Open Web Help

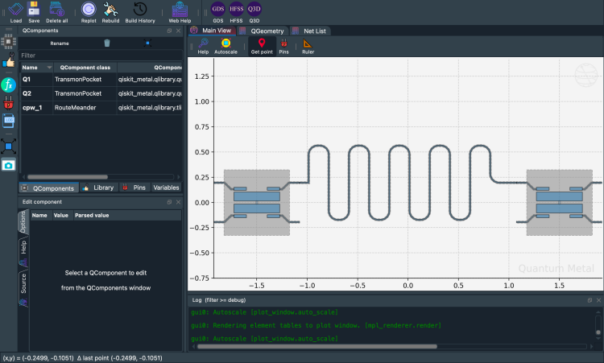180,12
